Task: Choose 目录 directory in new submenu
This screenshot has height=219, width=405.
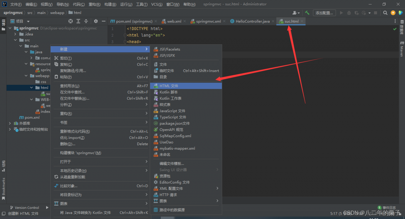Action: pyautogui.click(x=186, y=77)
